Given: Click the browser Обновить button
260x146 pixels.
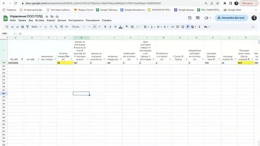Looking at the screenshot, I should tap(249, 3).
